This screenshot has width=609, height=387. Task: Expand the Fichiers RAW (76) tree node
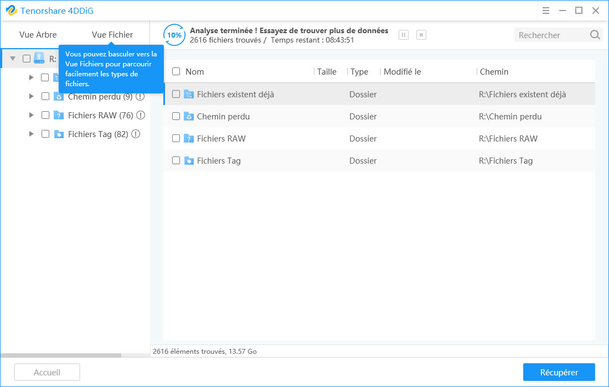pyautogui.click(x=32, y=115)
